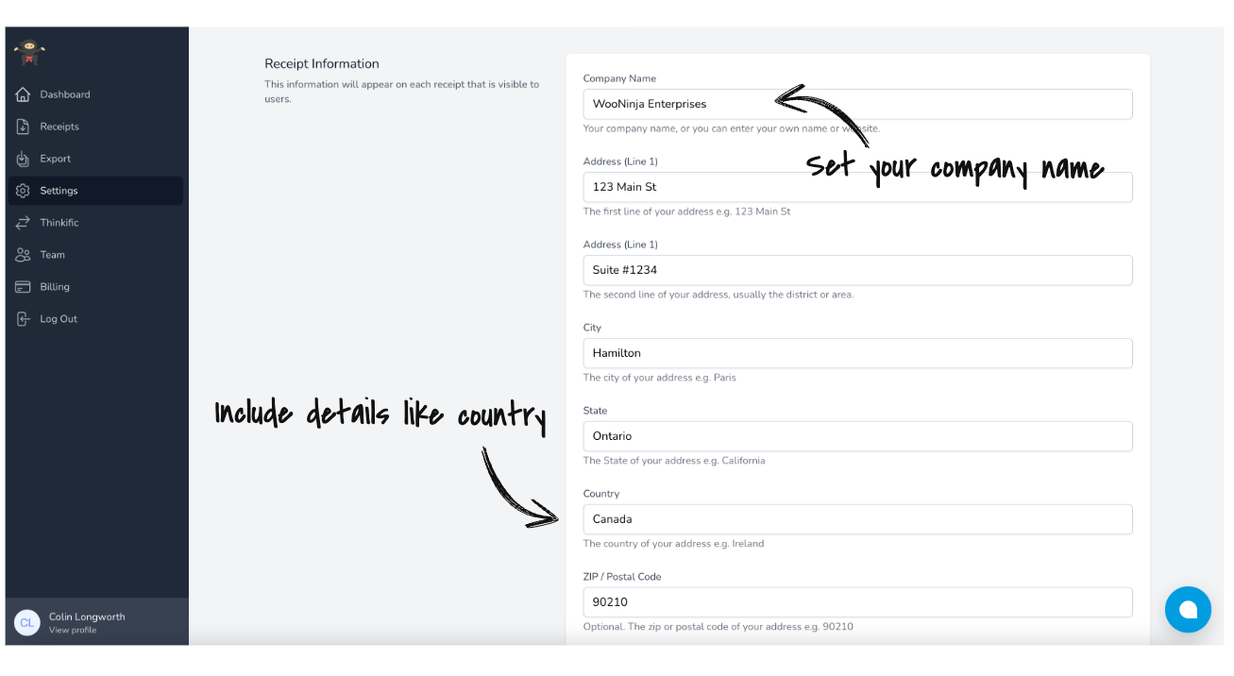Click the Receipts document icon
This screenshot has height=676, width=1234.
coord(24,127)
